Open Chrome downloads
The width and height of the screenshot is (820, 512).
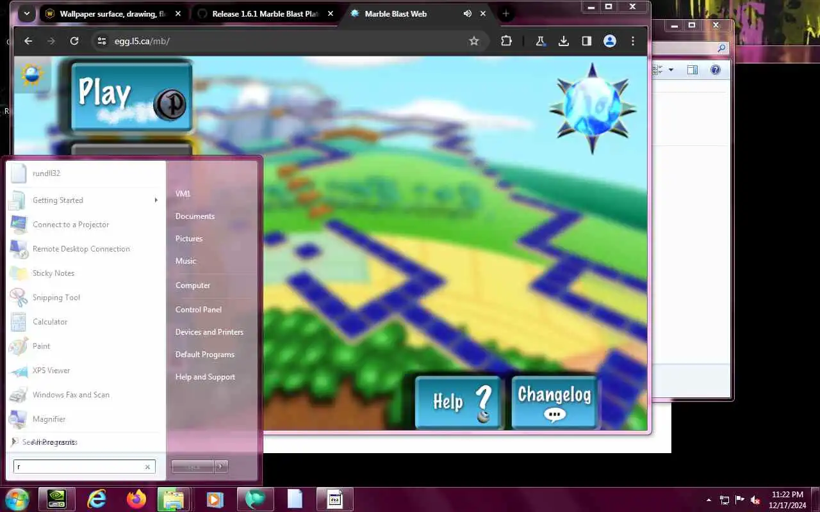[x=564, y=41]
